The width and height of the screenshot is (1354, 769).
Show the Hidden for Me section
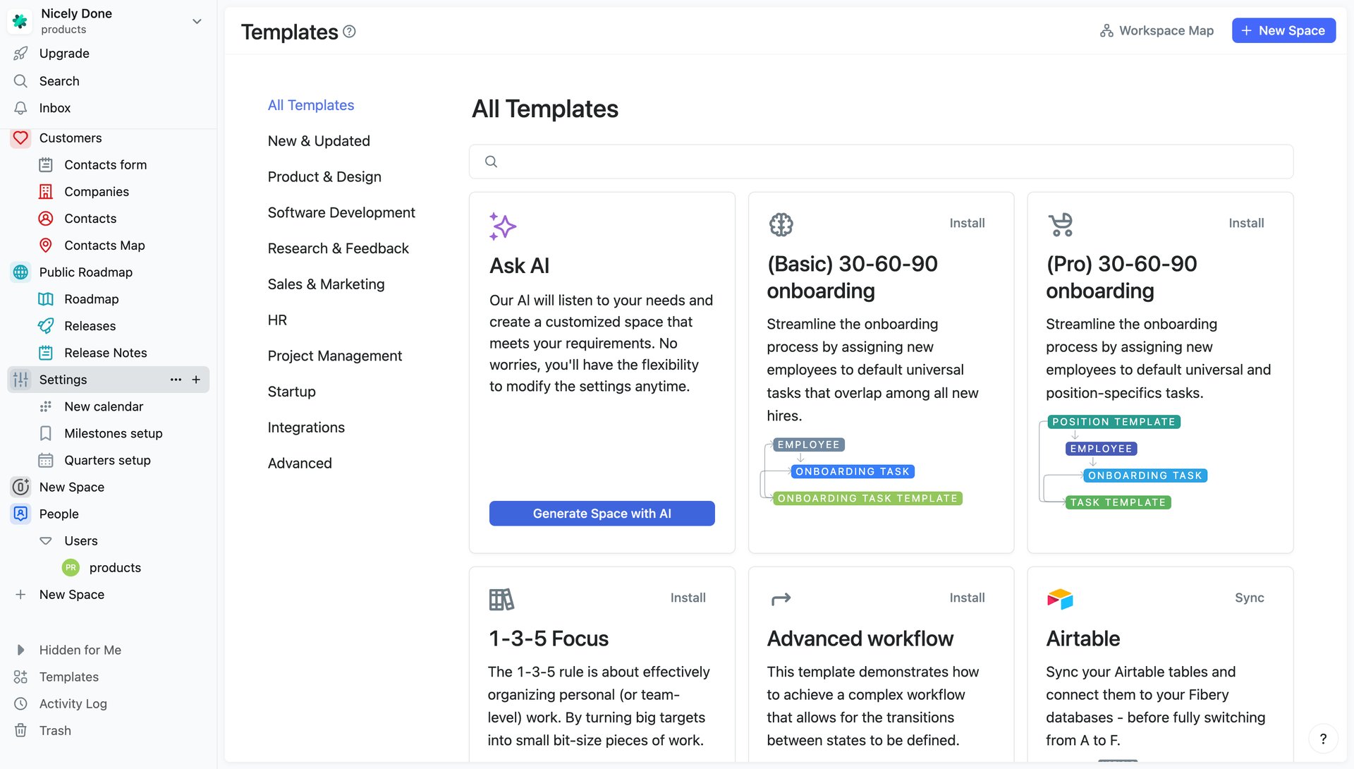[80, 650]
